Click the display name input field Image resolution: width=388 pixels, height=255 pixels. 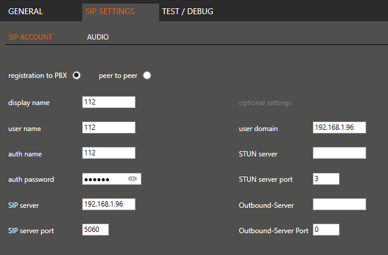click(109, 102)
